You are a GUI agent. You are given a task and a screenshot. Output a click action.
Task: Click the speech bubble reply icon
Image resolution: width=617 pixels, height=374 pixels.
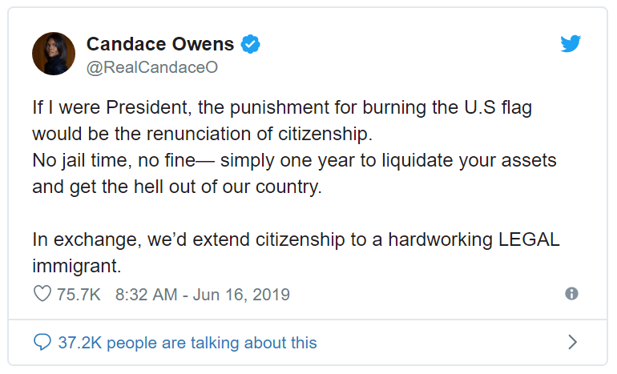pyautogui.click(x=42, y=343)
